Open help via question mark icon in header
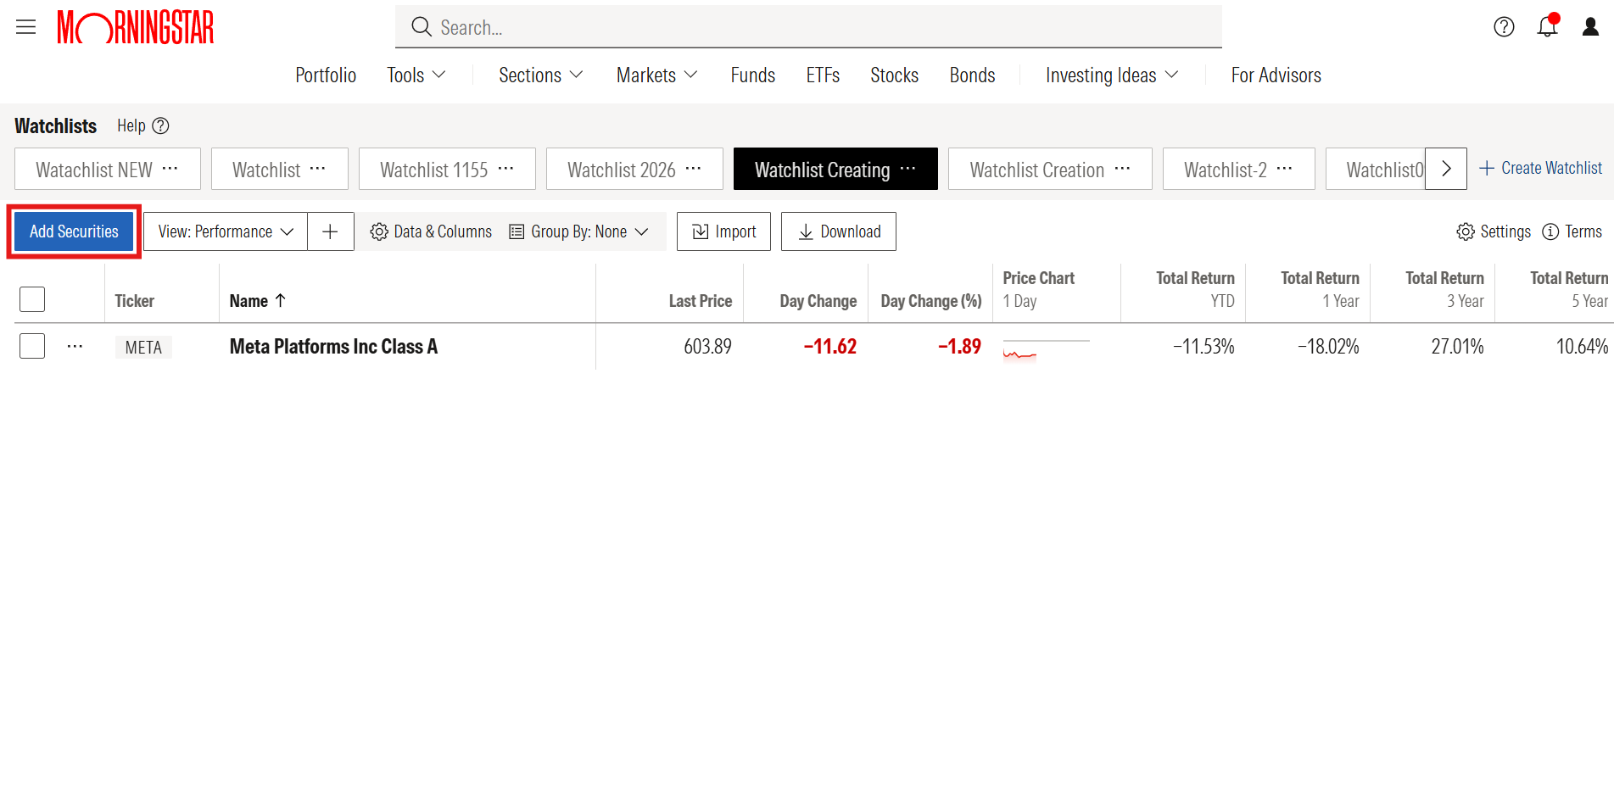Image resolution: width=1614 pixels, height=797 pixels. [x=1504, y=27]
